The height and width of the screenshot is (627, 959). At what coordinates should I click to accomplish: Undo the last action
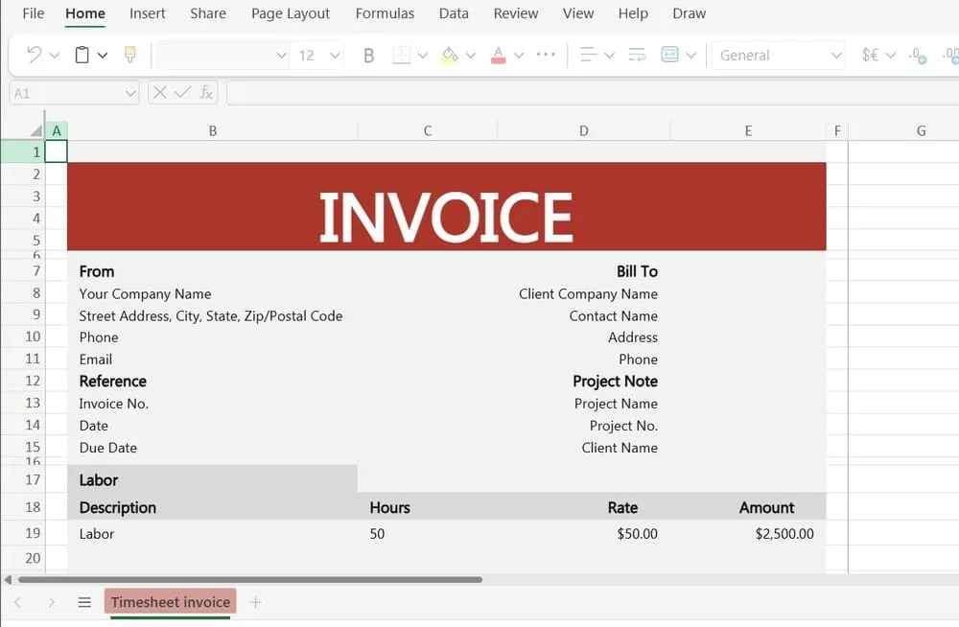click(x=32, y=55)
